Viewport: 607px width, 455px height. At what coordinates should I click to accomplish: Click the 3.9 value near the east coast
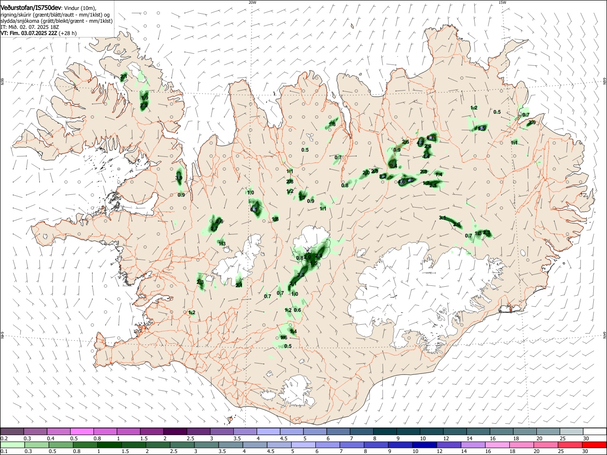pyautogui.click(x=532, y=122)
